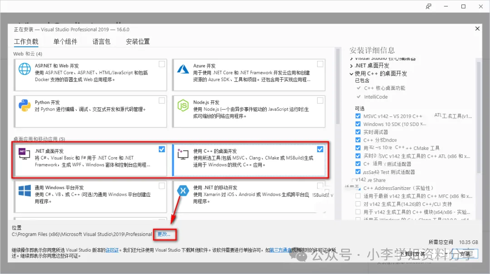Switch to the 单个组件 tab

point(65,42)
